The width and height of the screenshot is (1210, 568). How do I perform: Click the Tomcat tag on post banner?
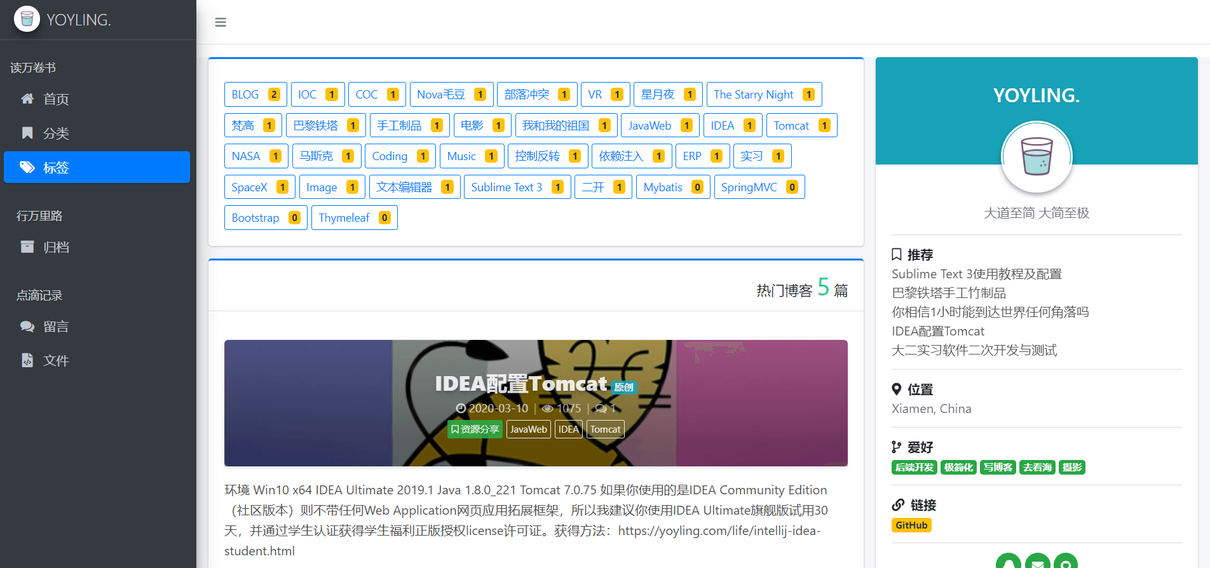click(x=606, y=429)
